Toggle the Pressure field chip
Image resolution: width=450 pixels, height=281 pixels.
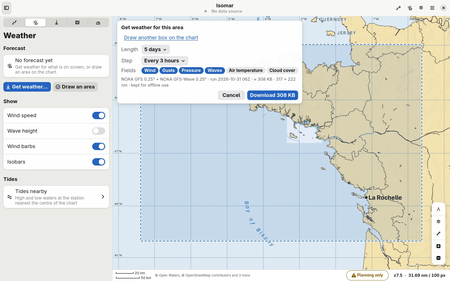(191, 71)
